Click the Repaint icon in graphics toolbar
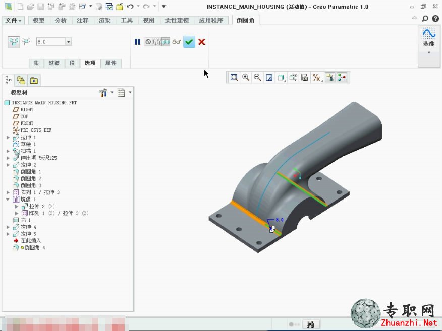Viewport: 442px width, 331px height. click(269, 77)
